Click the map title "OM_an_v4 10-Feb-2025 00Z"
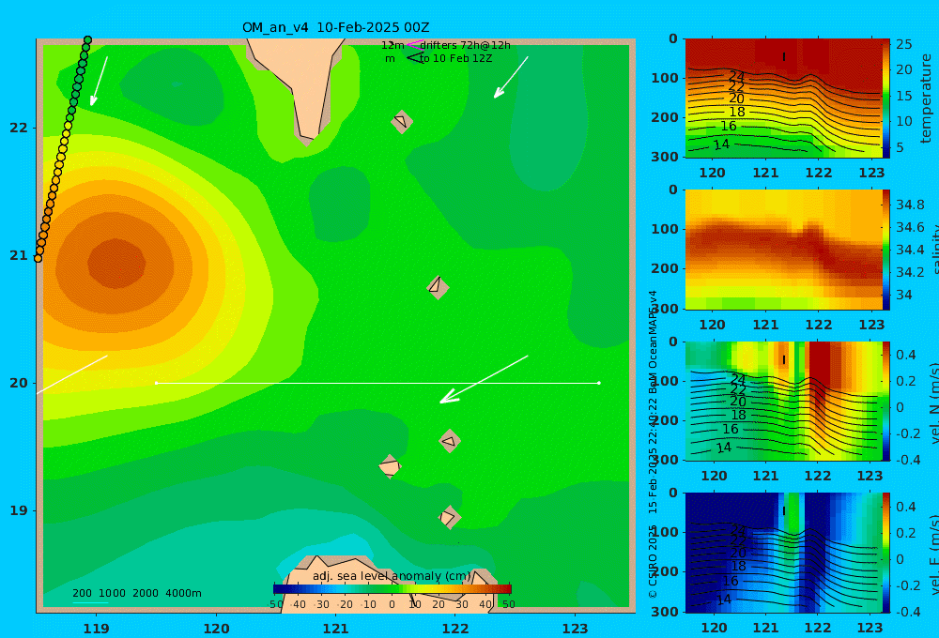The width and height of the screenshot is (939, 638). coord(335,27)
